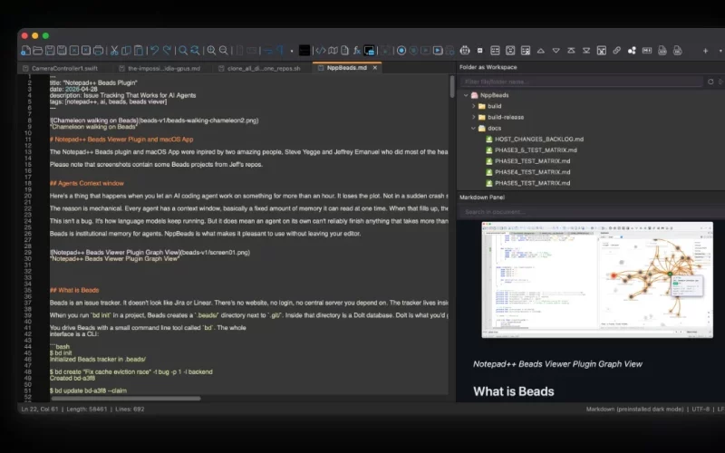Click the editor horizontal scrollbar thumb
Screen dimensions: 725x453
126,398
